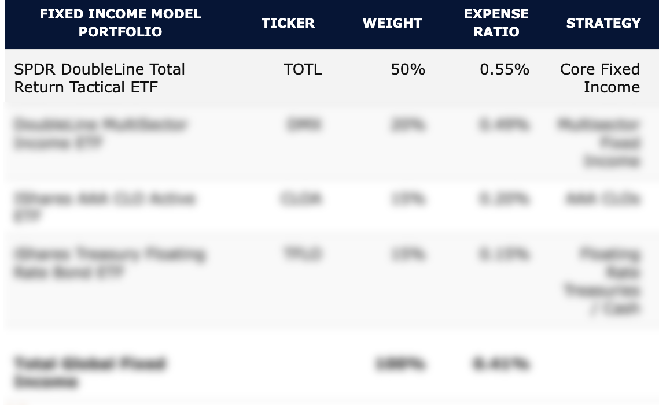
Task: Click the Fixed Income Model Portfolio column header
Action: click(120, 23)
